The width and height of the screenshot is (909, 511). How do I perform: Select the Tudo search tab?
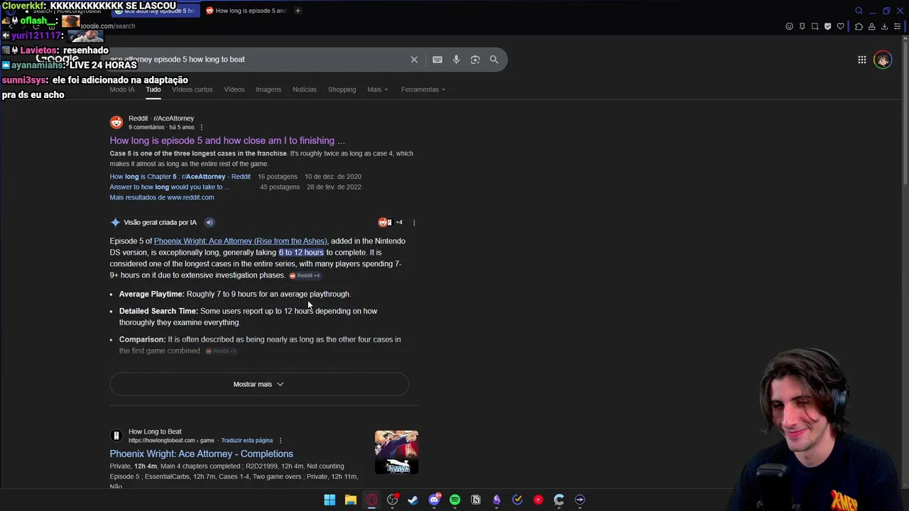153,89
